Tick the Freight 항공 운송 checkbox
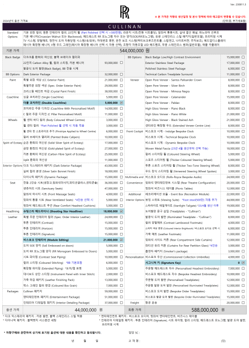This screenshot has width=249, height=348. click(x=243, y=303)
